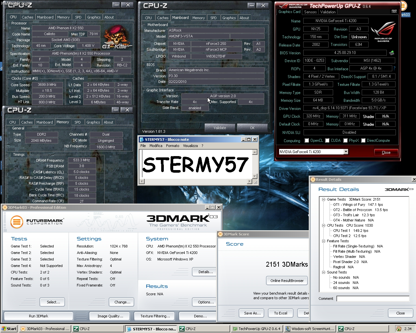Open the SPD tab in Memory CPU-Z window
Screen dimensions: 416x333
click(x=78, y=122)
